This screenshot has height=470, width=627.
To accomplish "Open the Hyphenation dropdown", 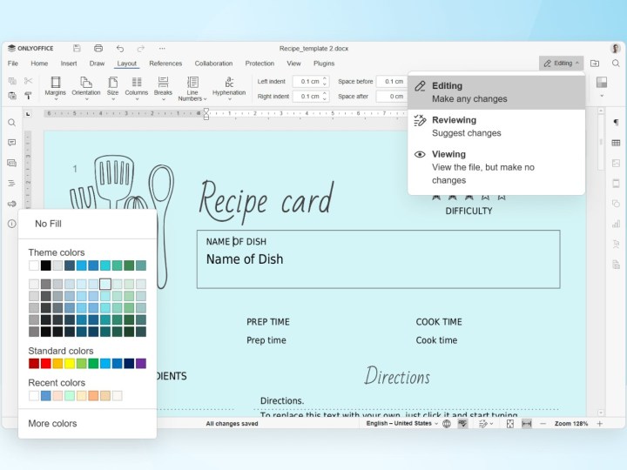I will (x=229, y=88).
